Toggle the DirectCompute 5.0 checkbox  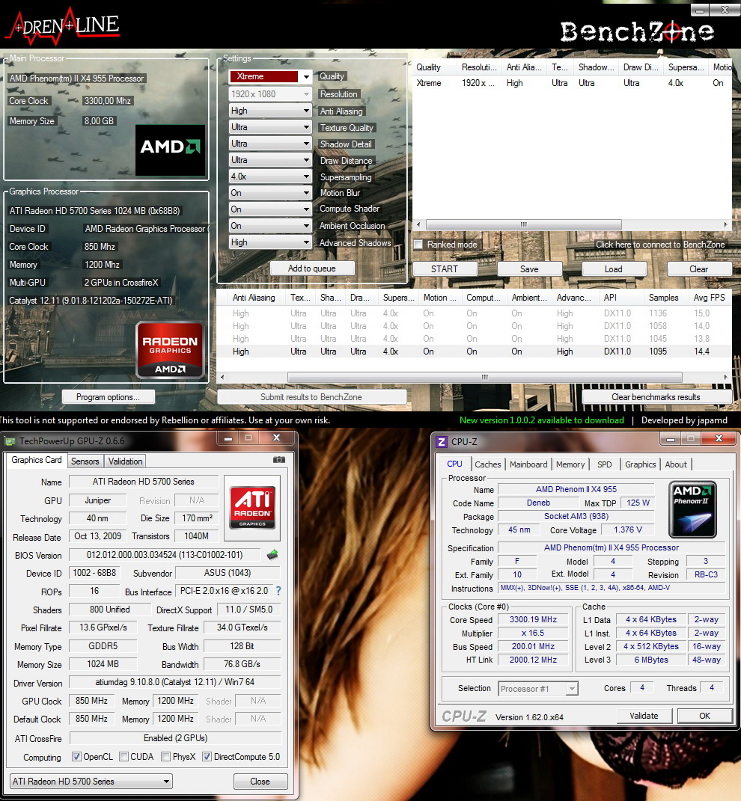click(x=207, y=757)
